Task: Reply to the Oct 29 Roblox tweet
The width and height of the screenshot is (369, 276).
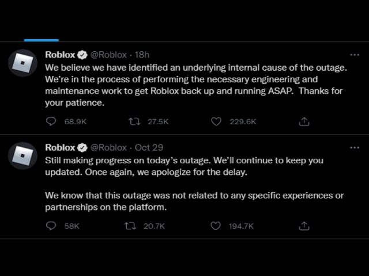Action: coord(51,226)
